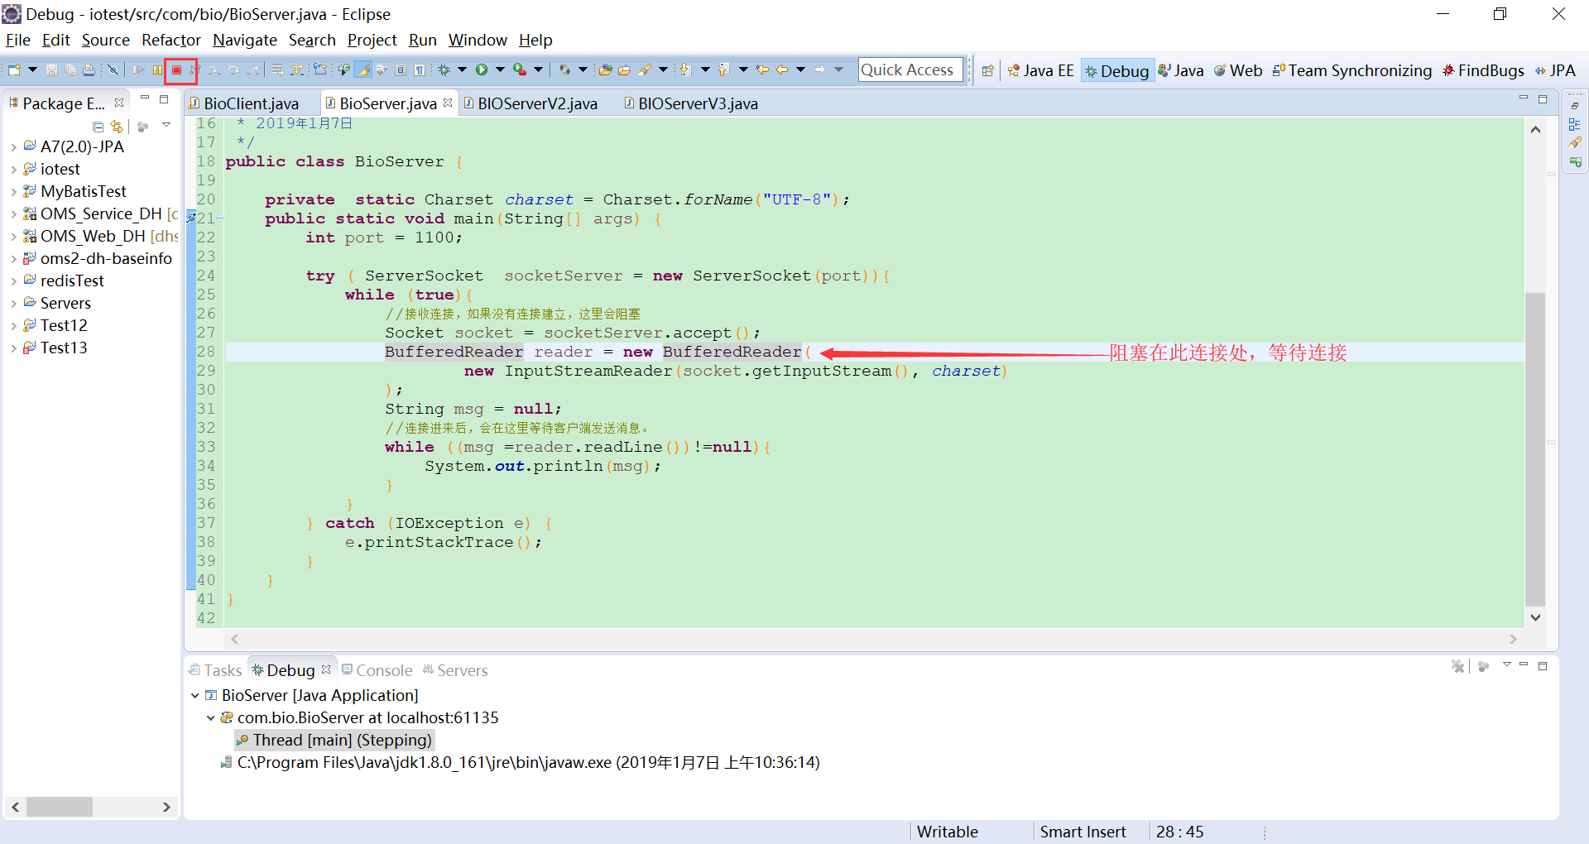The width and height of the screenshot is (1589, 844).
Task: Toggle Mark Occurrences highlighter
Action: tap(362, 70)
